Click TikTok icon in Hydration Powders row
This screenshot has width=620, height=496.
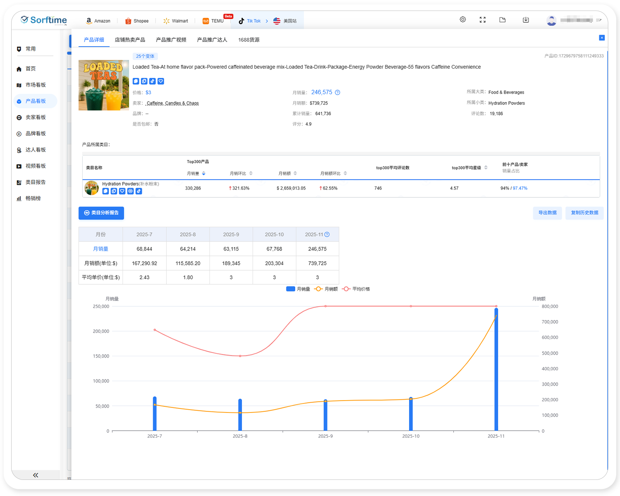tap(139, 191)
